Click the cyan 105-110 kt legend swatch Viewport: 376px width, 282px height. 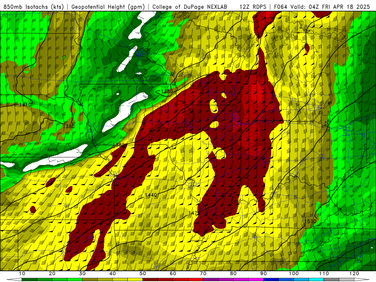point(316,280)
